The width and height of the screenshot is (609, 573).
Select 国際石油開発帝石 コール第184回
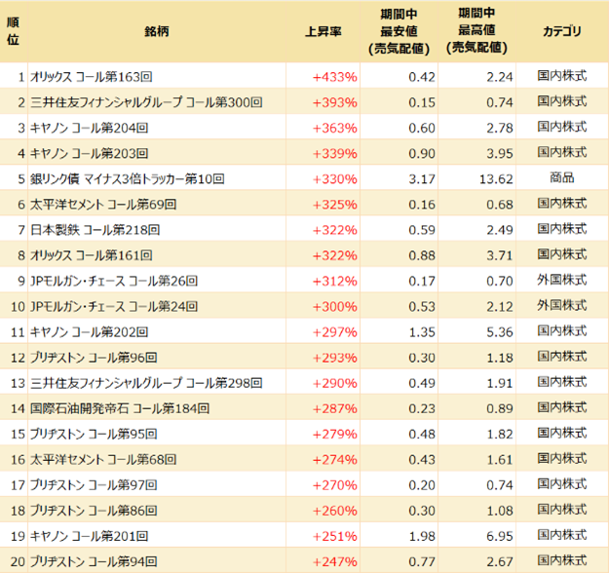tap(120, 408)
